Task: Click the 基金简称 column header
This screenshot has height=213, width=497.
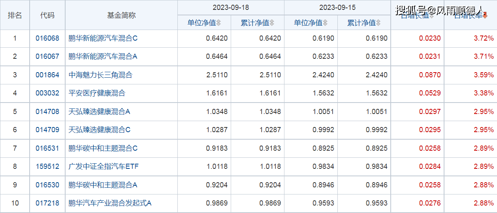Action: [x=121, y=15]
